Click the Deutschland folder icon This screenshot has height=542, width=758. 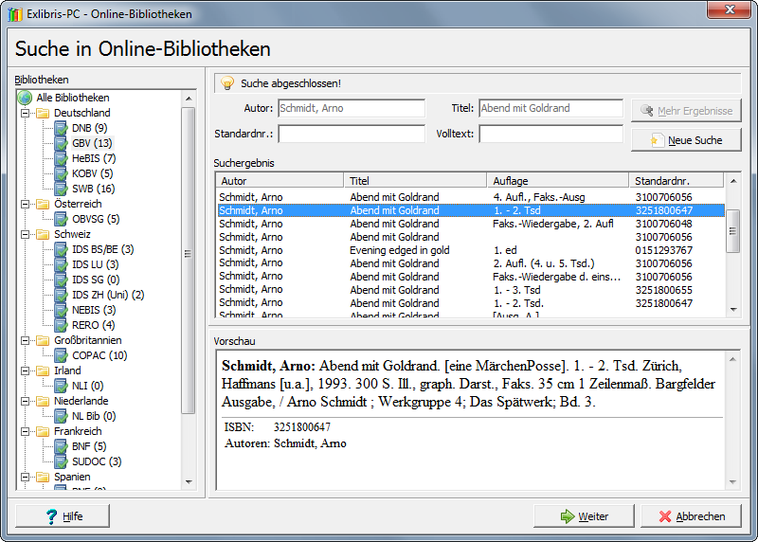[x=43, y=113]
